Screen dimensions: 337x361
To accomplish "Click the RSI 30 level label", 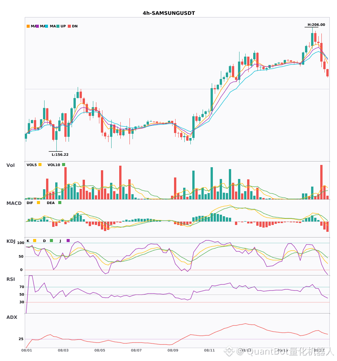I will pyautogui.click(x=22, y=302).
